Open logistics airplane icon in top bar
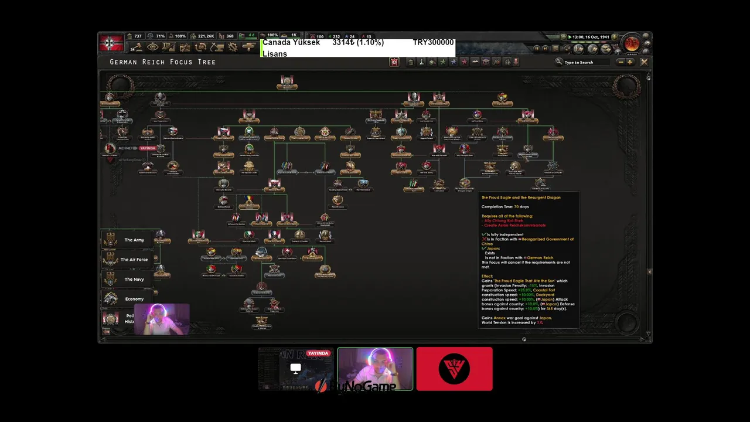This screenshot has height=422, width=750. (x=249, y=47)
